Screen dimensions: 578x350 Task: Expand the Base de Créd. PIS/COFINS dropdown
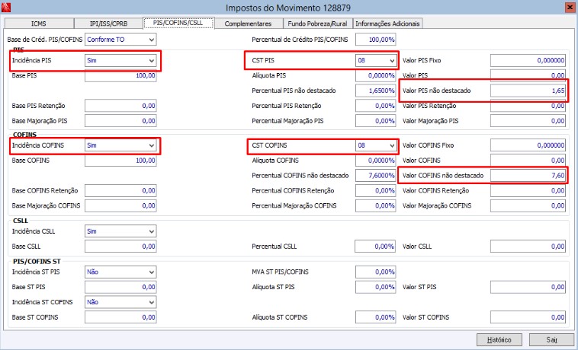coord(120,40)
